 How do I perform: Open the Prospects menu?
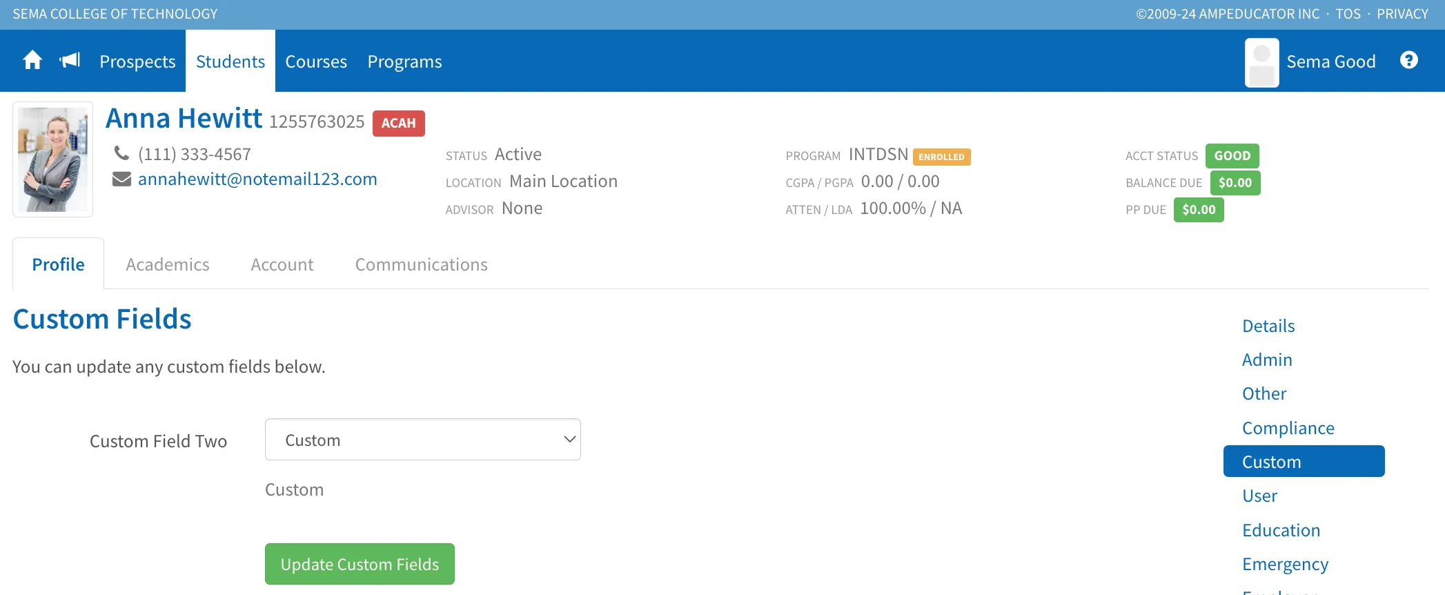[x=137, y=61]
